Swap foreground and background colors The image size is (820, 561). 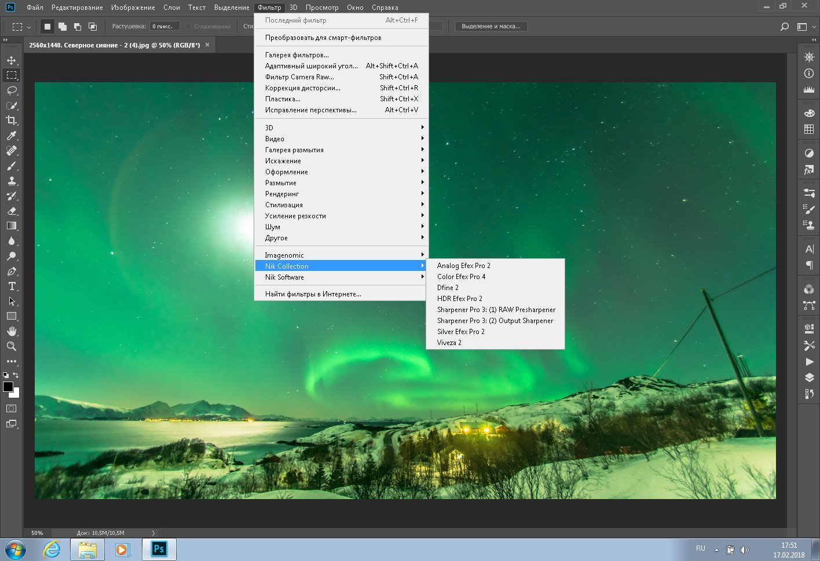tap(16, 375)
